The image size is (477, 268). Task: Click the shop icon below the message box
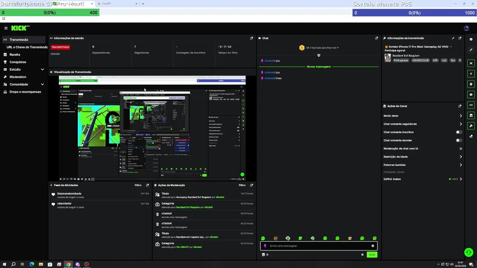click(263, 255)
